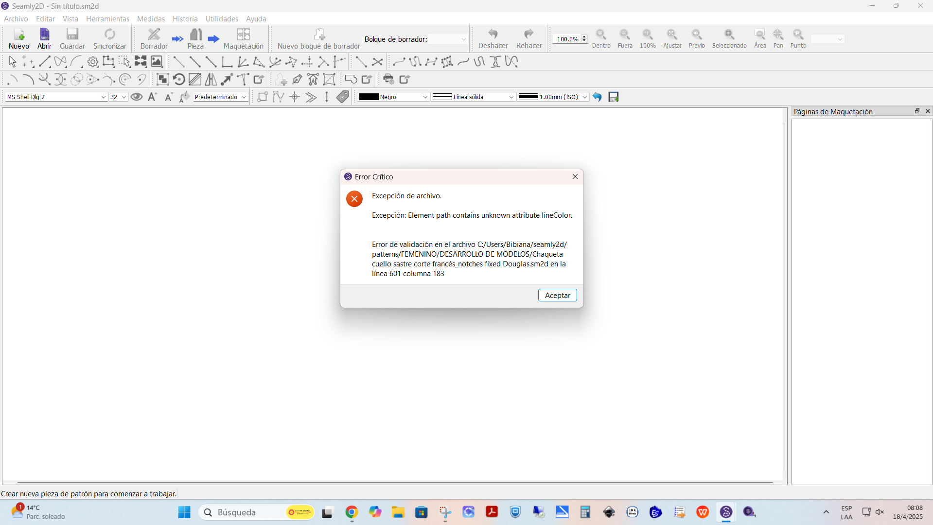
Task: Click the zoom percentage stepper arrows
Action: [x=584, y=39]
